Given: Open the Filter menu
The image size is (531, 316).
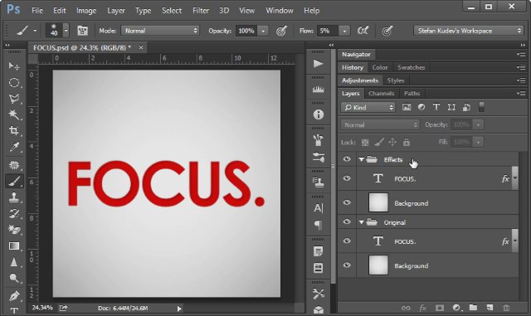Looking at the screenshot, I should click(x=201, y=11).
